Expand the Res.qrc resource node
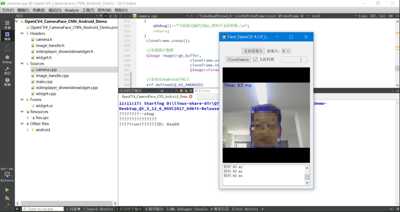The image size is (400, 212). point(28,118)
